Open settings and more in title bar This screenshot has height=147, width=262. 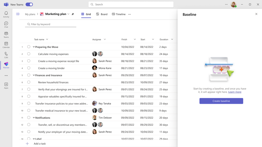[x=226, y=4]
